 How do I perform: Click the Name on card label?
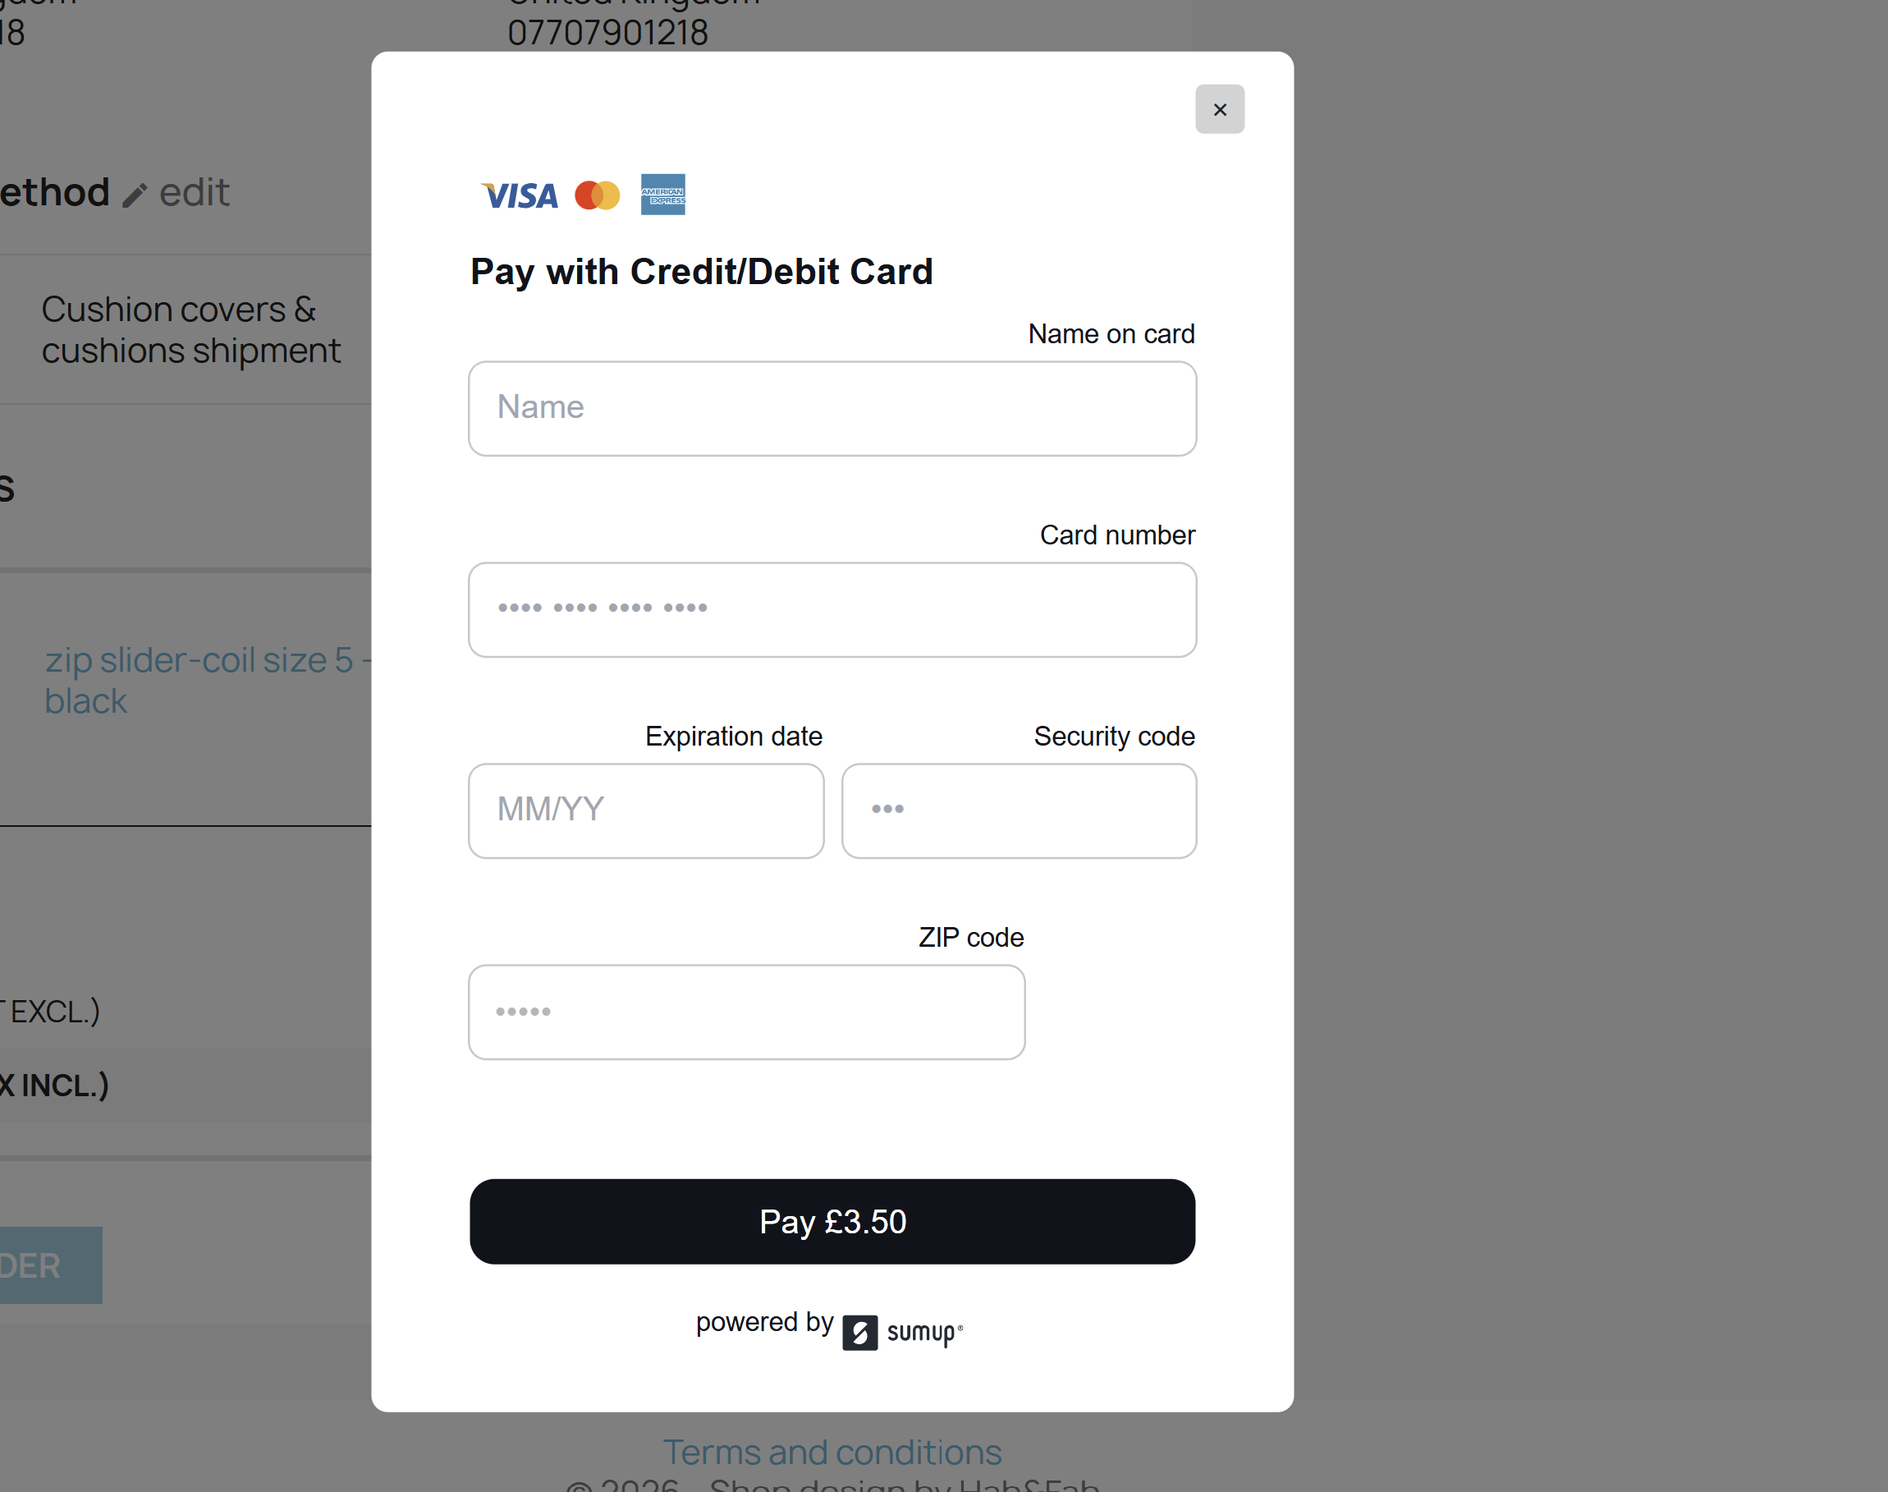coord(1111,333)
